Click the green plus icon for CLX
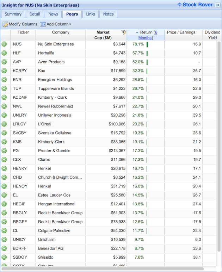The height and width of the screenshot is (272, 222). [4, 160]
